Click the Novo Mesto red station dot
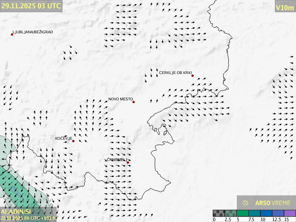The width and height of the screenshot is (296, 222). tap(134, 102)
